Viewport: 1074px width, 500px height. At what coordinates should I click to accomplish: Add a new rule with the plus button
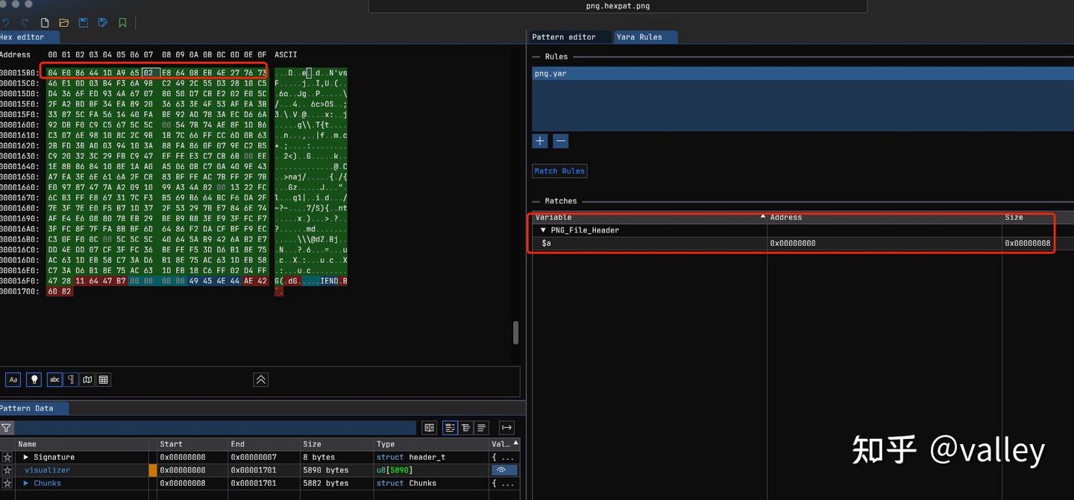539,140
